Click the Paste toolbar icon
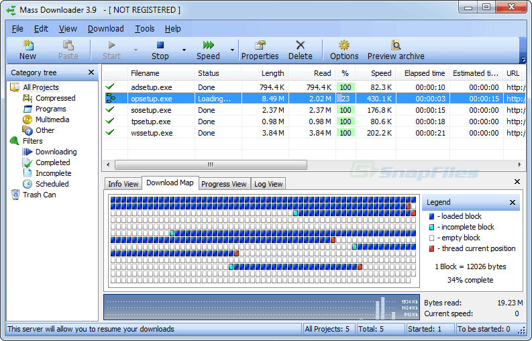 (x=68, y=50)
